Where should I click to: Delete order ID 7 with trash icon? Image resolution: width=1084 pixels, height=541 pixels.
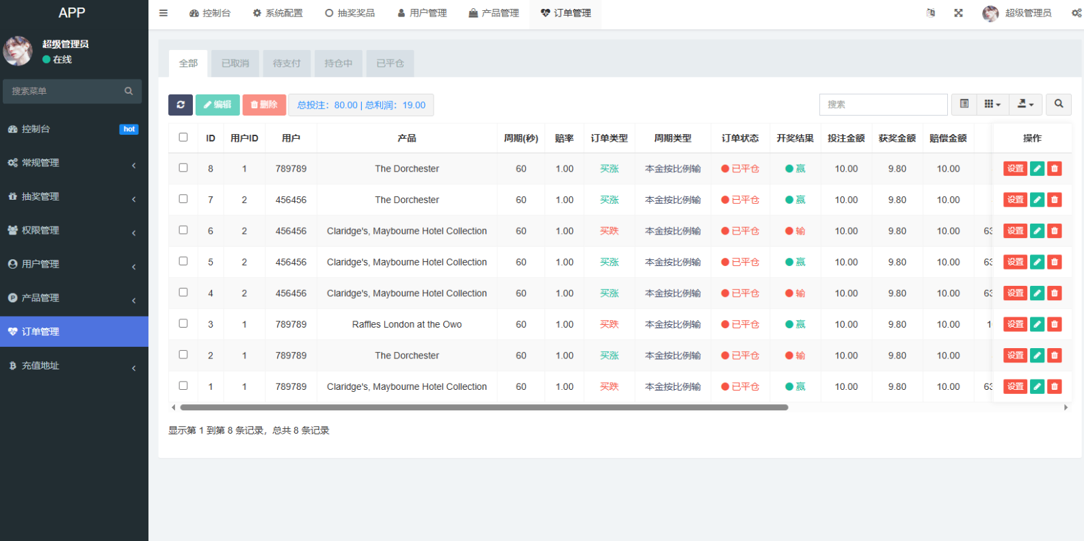[x=1055, y=200]
